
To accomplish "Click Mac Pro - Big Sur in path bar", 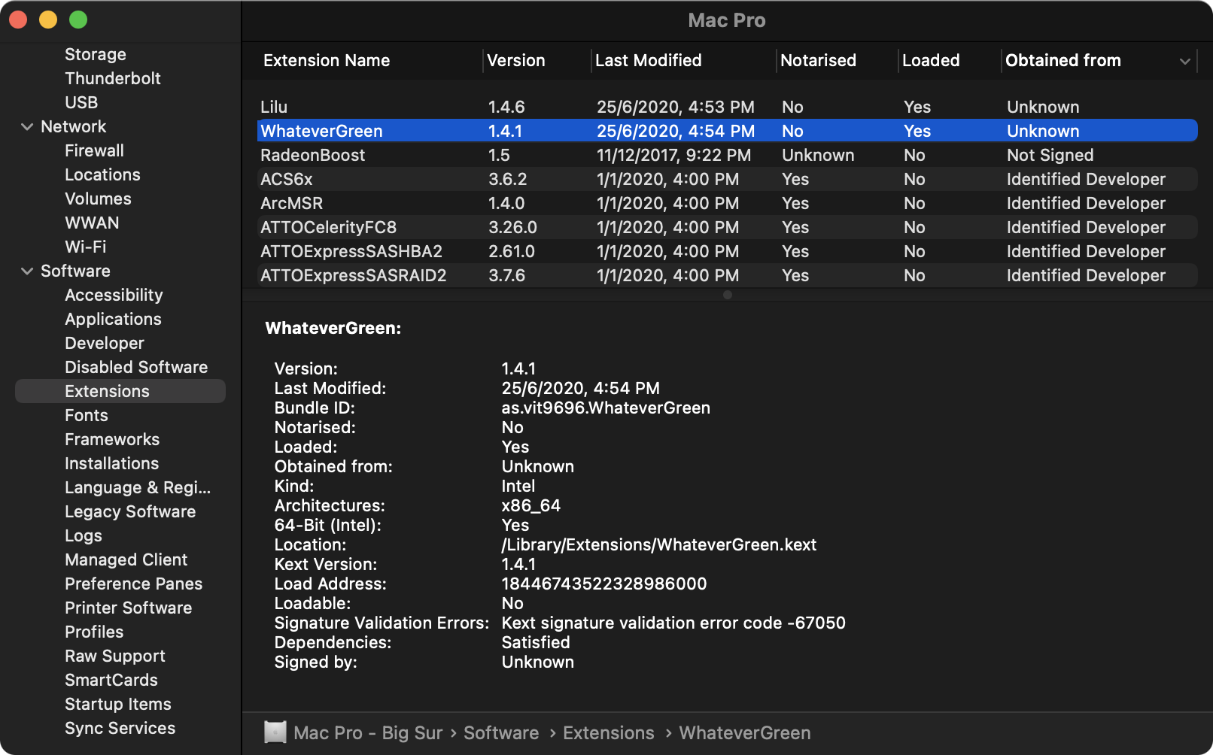I will 368,732.
